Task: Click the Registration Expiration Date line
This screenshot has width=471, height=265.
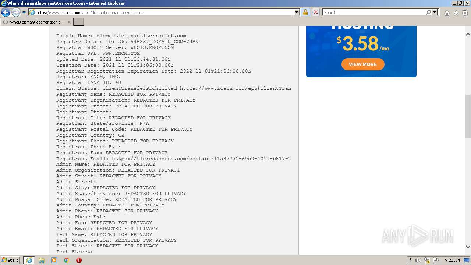Action: [153, 71]
